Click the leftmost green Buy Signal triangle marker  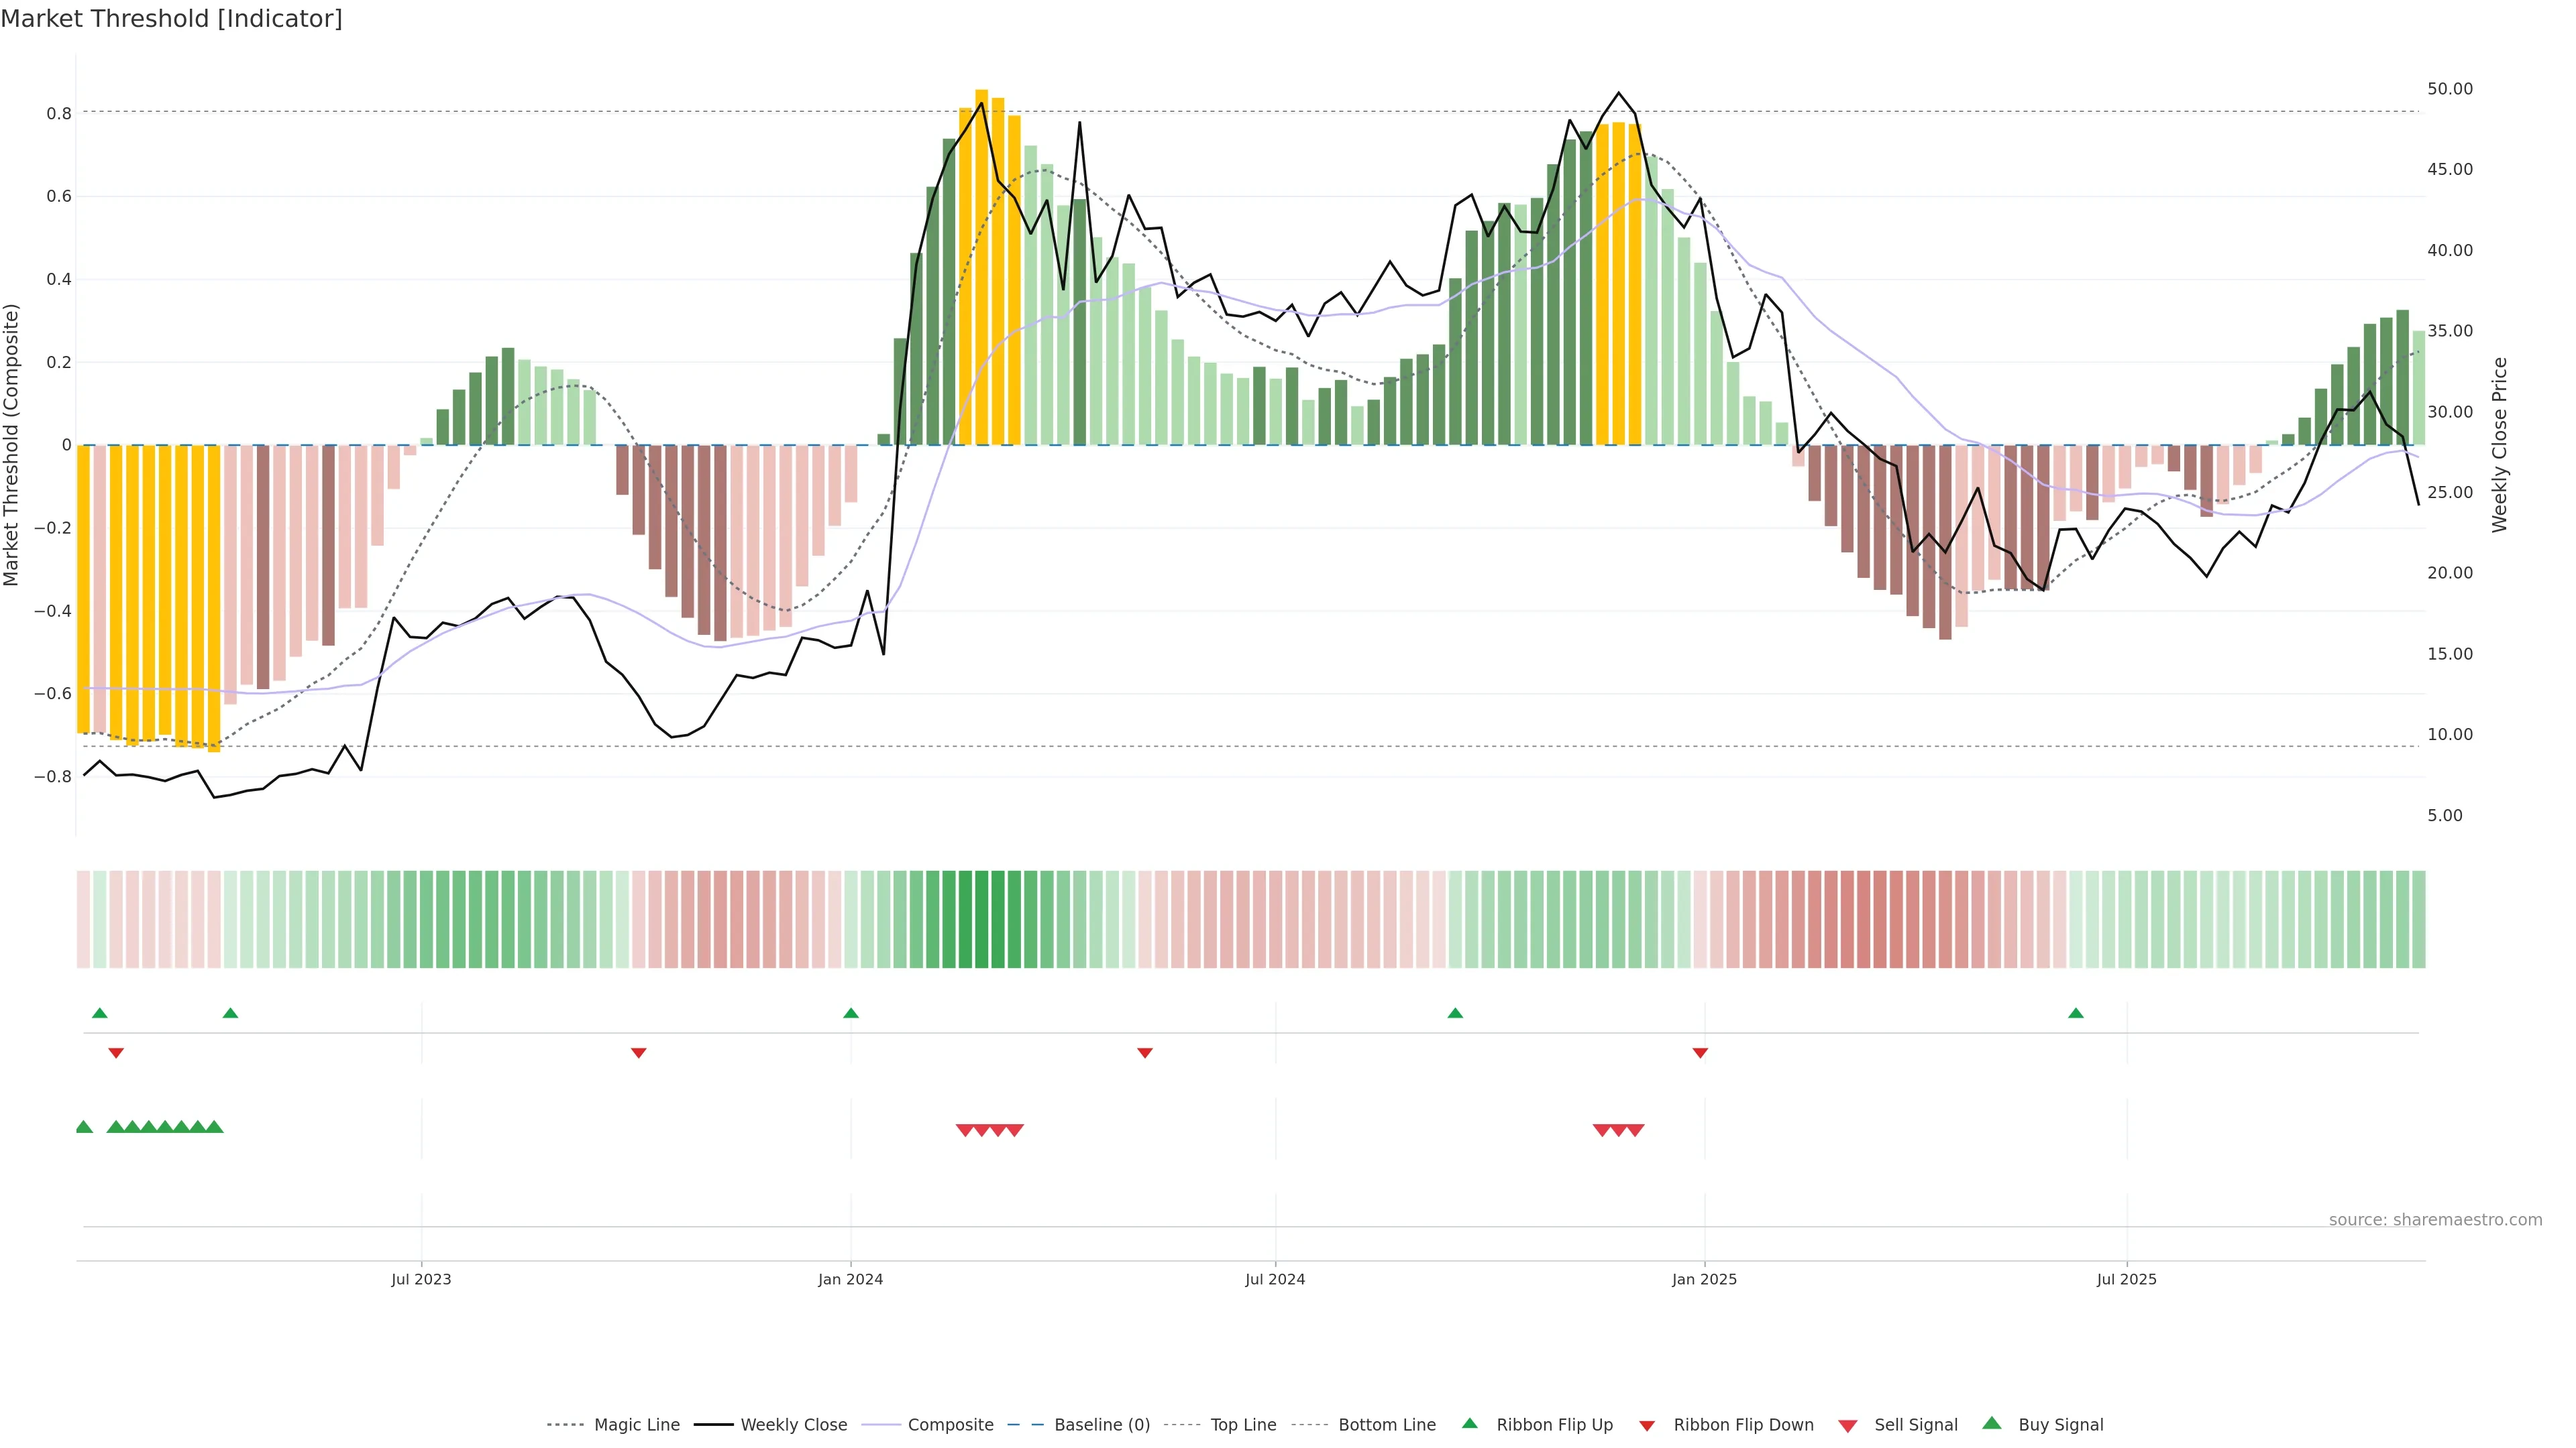tap(84, 1127)
